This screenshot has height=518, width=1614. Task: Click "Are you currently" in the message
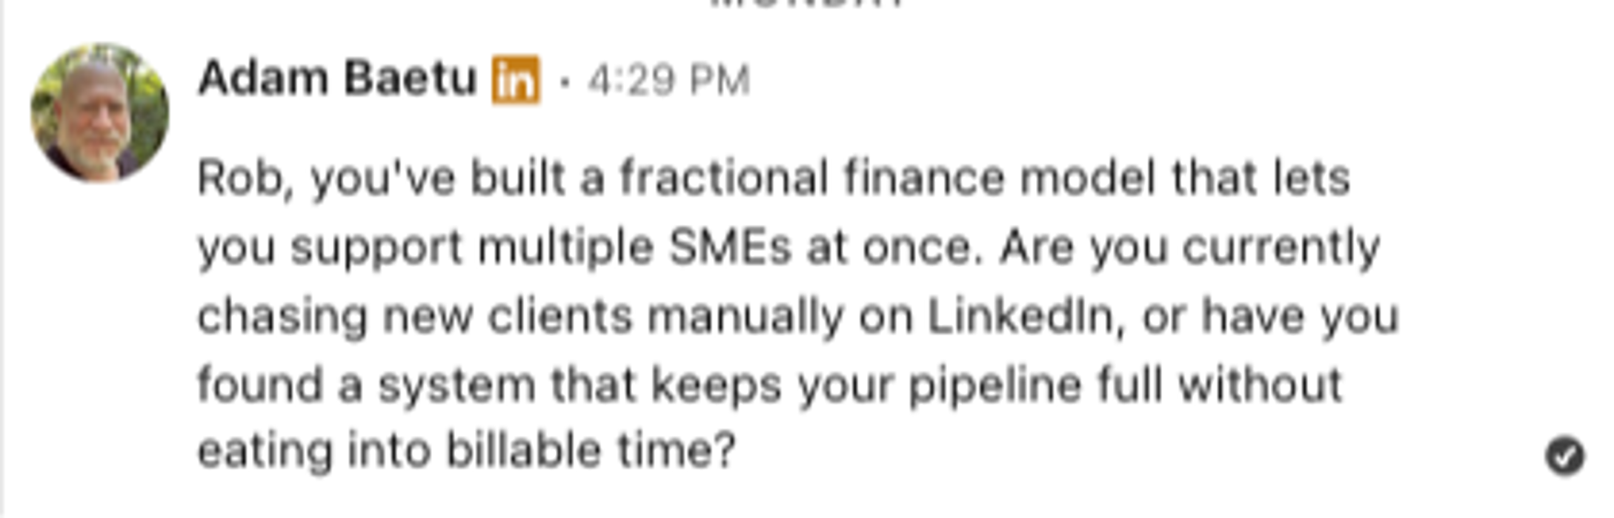pyautogui.click(x=1189, y=247)
